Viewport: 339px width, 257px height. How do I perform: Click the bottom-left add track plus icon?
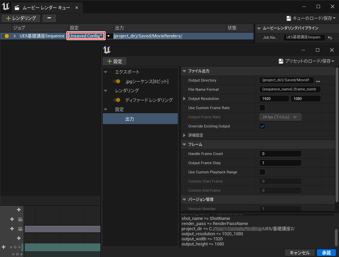(4, 247)
